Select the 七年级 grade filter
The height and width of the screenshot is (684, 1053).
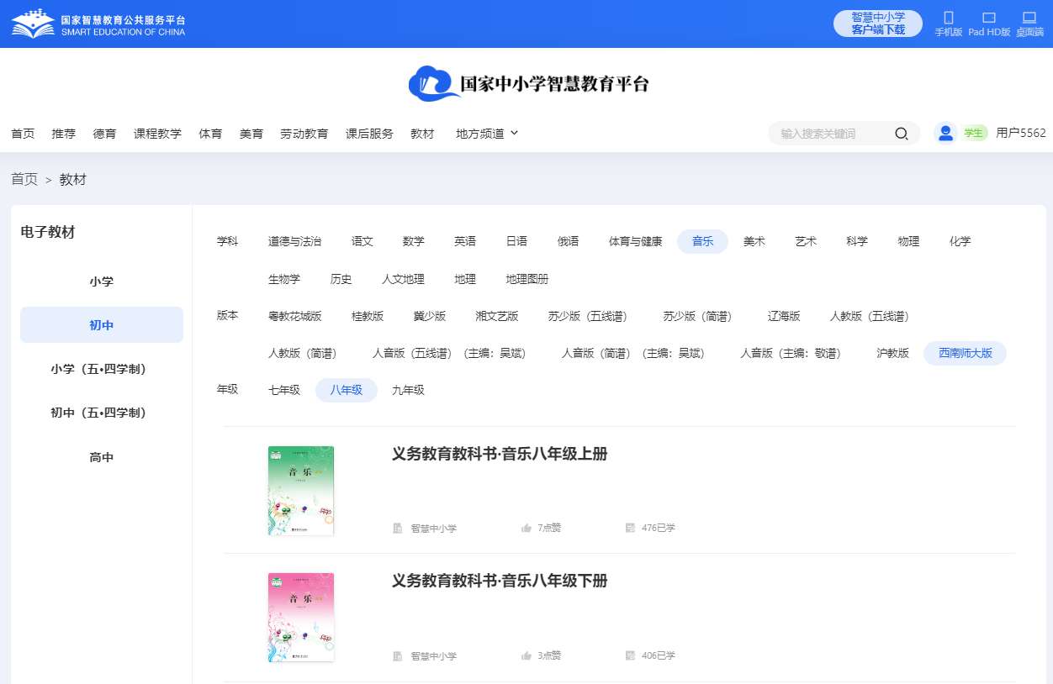click(284, 390)
